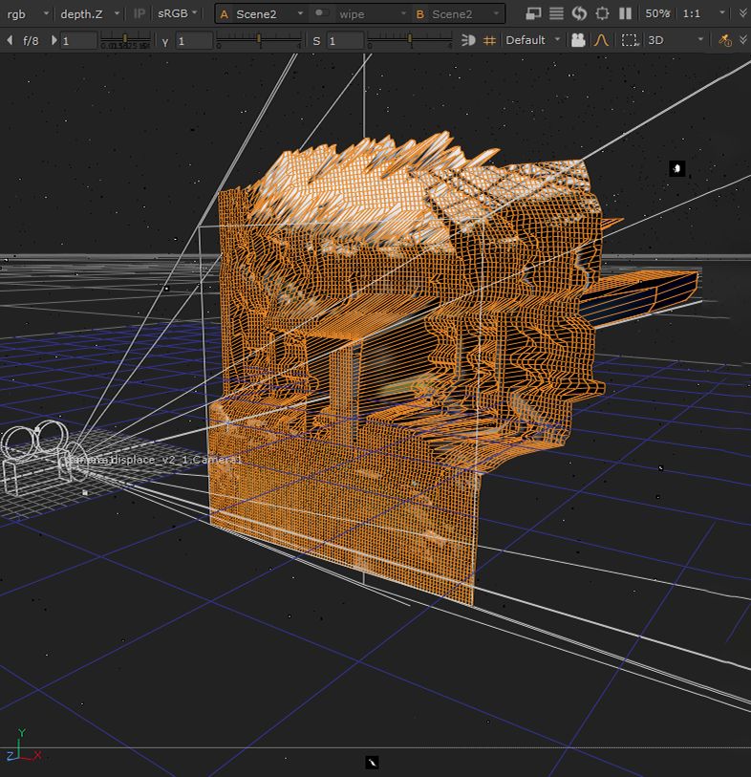
Task: Click the gamma value input field
Action: pos(195,40)
